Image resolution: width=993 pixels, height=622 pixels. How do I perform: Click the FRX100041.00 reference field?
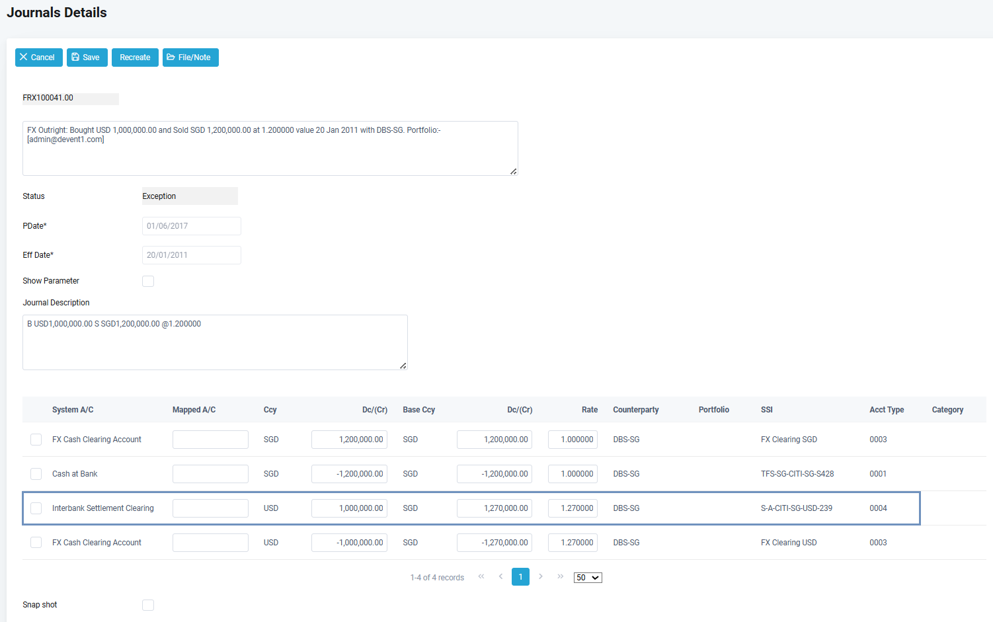point(71,98)
